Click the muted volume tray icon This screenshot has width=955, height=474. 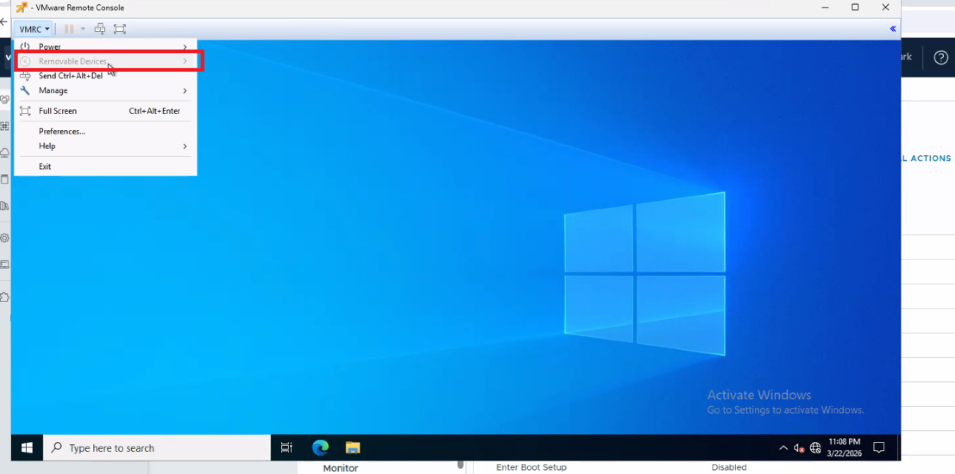[x=800, y=447]
